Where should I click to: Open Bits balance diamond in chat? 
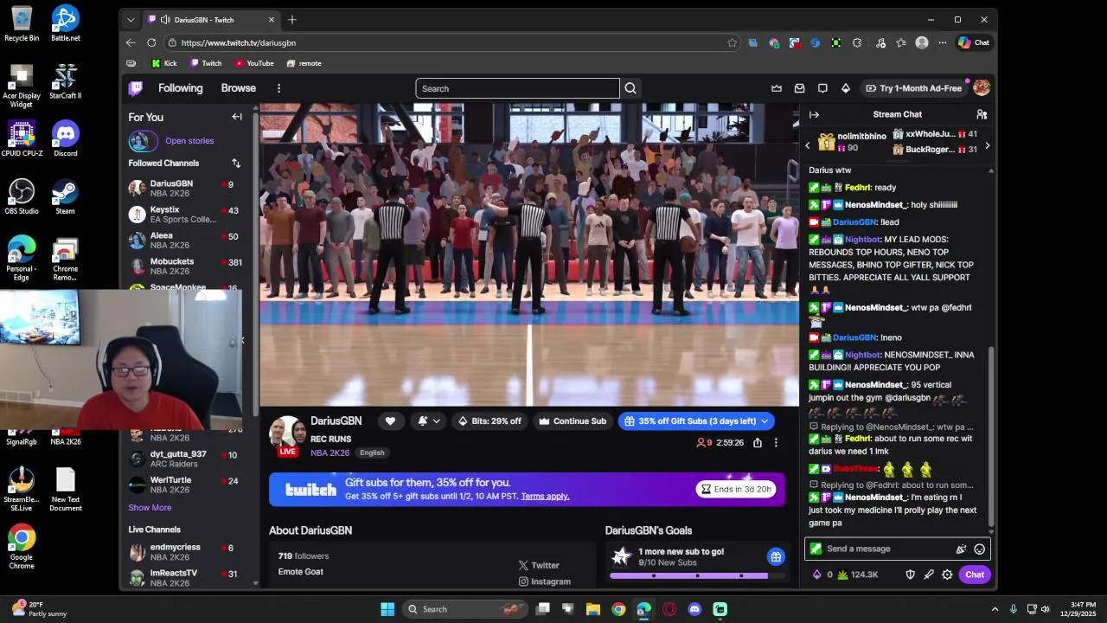click(x=822, y=575)
